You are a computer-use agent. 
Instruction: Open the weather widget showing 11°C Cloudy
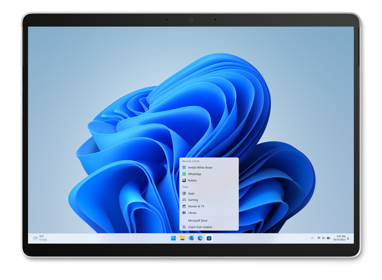pyautogui.click(x=40, y=238)
